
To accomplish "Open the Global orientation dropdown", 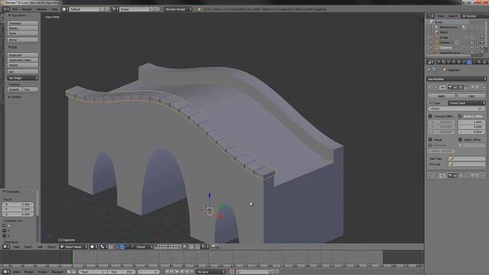I will click(144, 247).
